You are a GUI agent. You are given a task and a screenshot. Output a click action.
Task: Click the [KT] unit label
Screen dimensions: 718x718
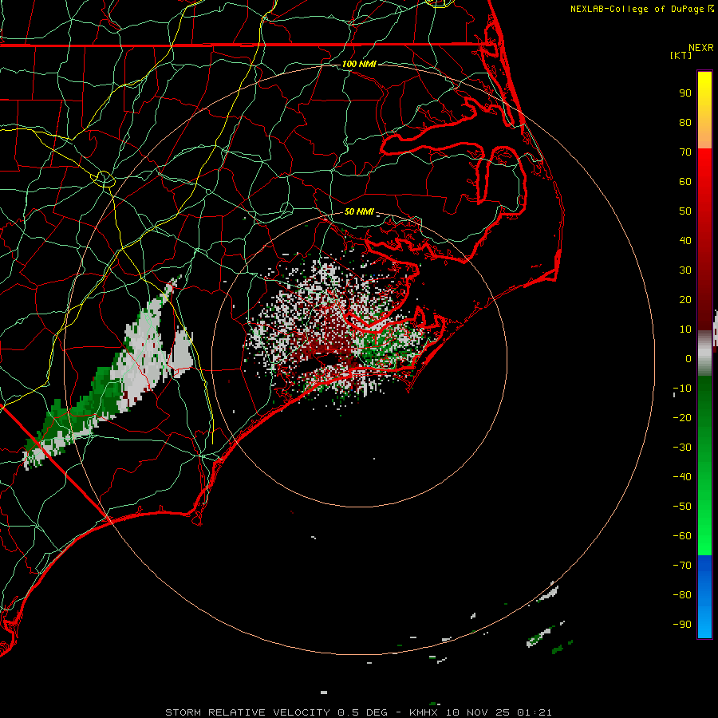[x=681, y=55]
